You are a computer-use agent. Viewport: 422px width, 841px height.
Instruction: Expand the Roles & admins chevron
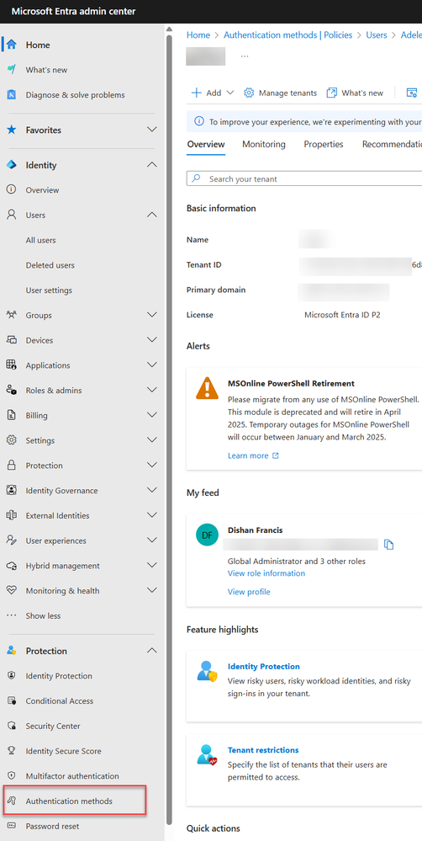152,390
